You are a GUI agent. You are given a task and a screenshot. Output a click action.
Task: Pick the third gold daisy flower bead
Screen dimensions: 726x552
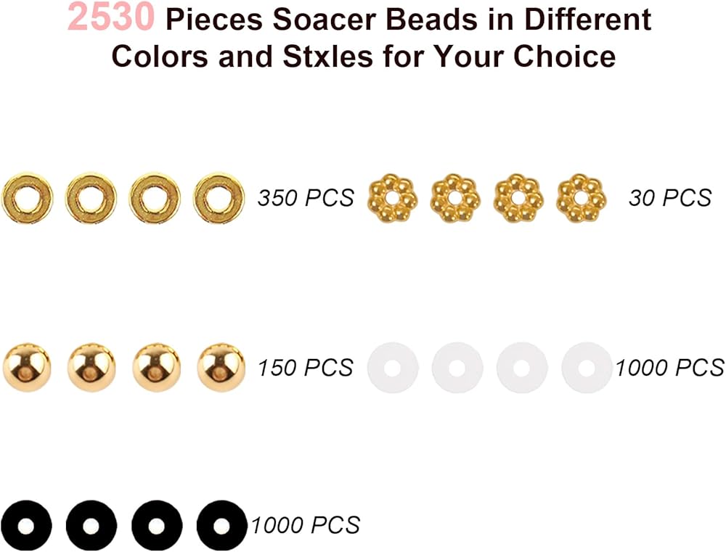coord(518,197)
